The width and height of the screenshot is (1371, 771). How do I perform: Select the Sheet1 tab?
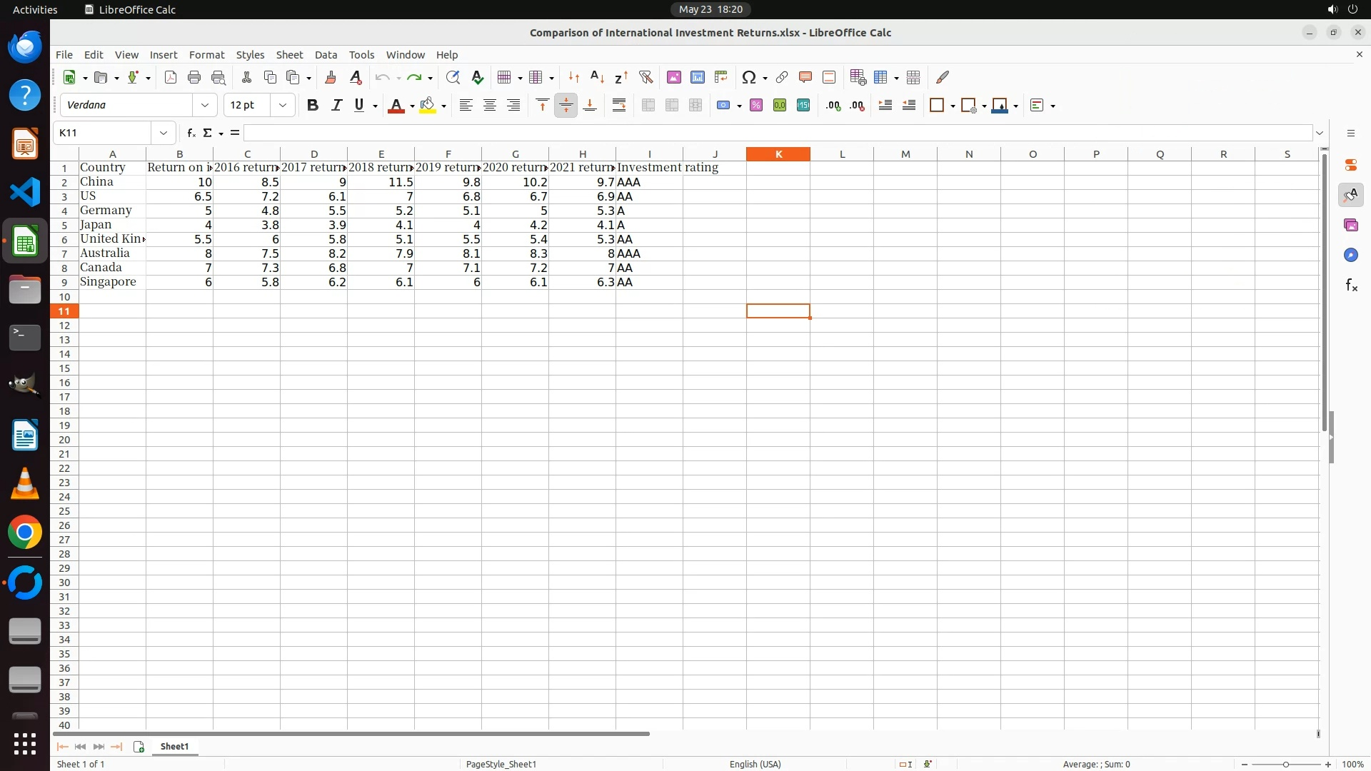point(174,746)
